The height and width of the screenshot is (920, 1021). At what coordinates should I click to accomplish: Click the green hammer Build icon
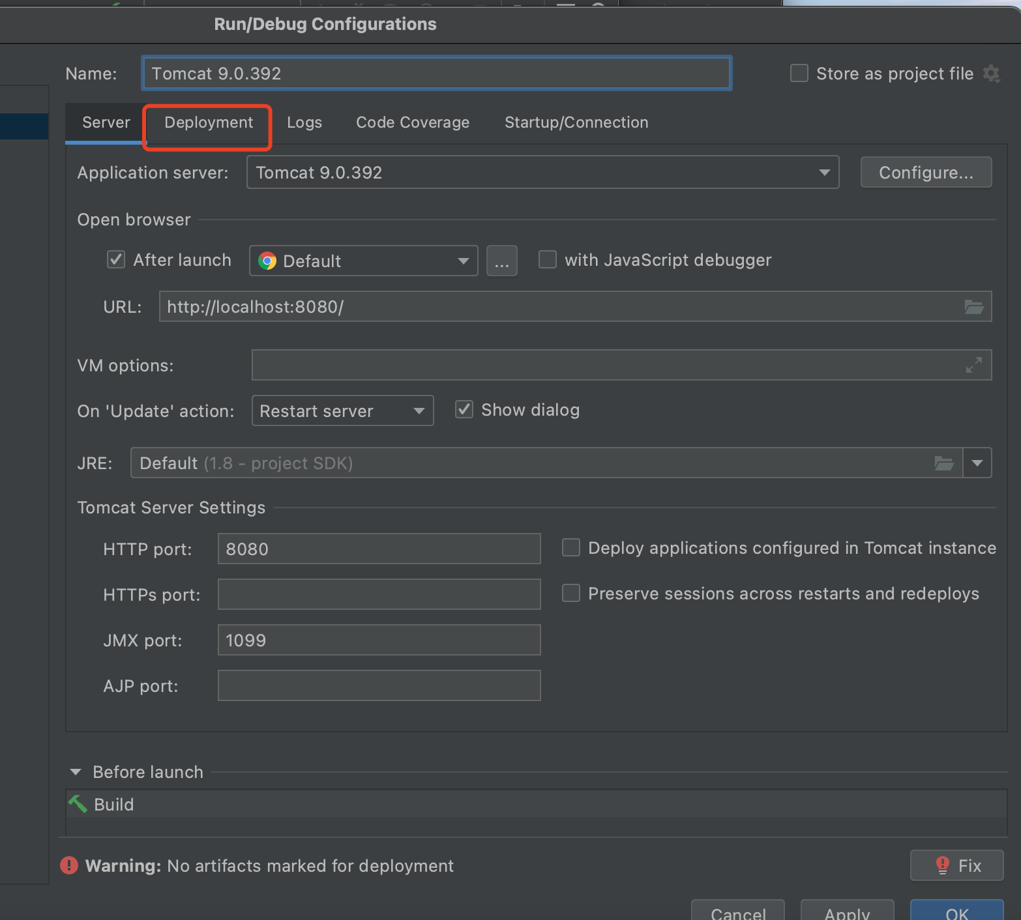click(78, 804)
